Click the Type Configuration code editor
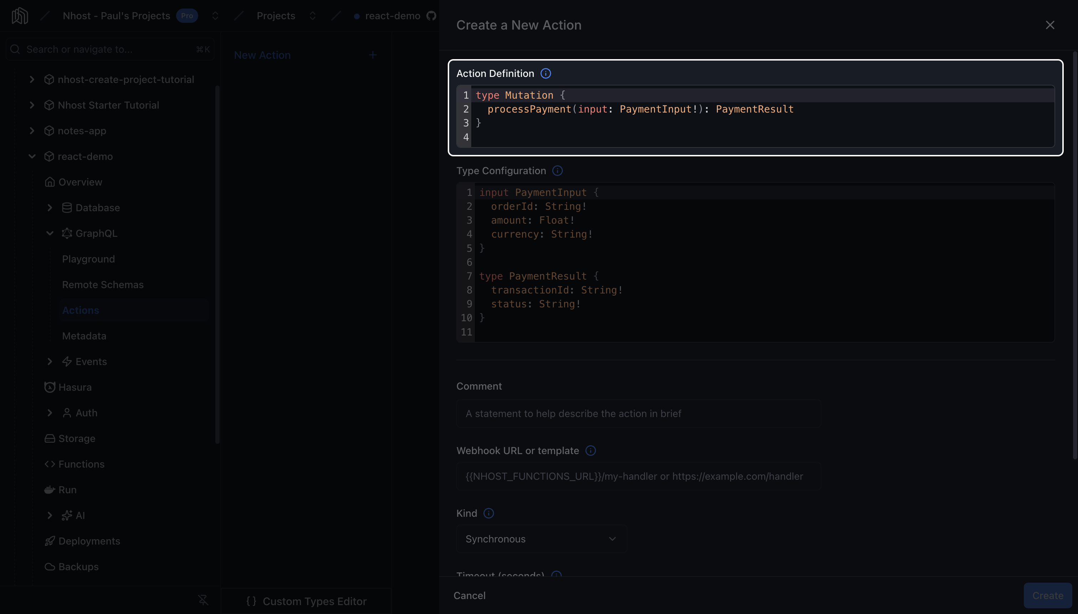 coord(755,262)
